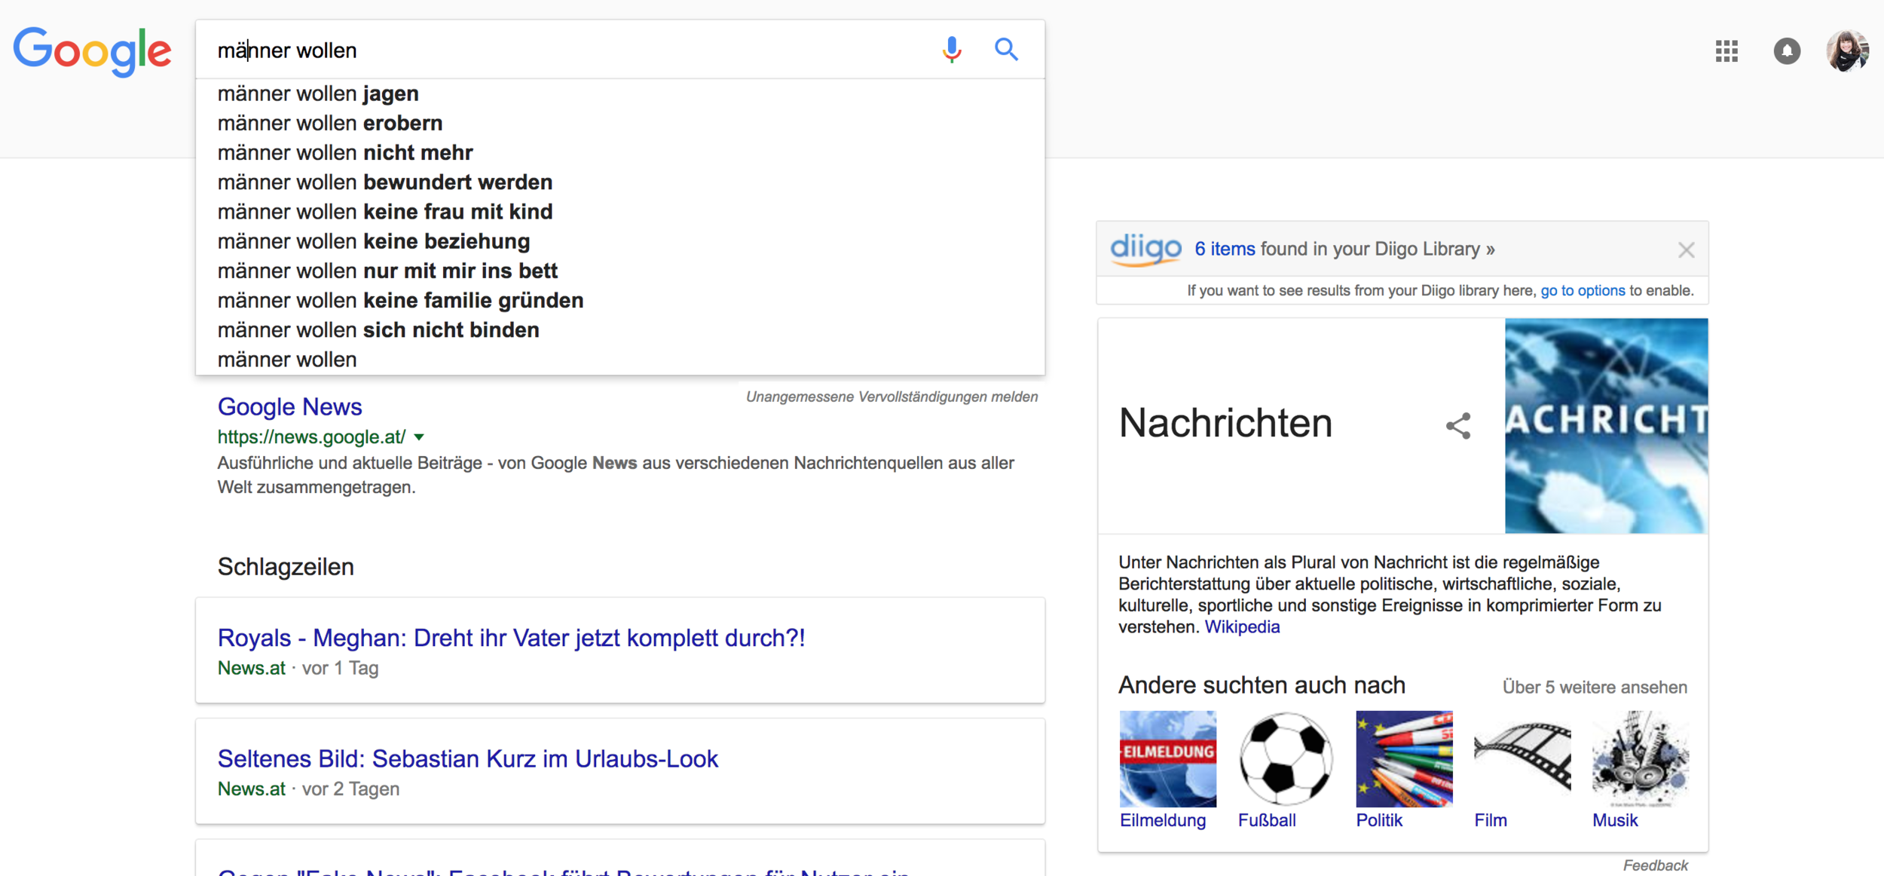Click the Google logo
Viewport: 1884px width, 876px height.
click(x=93, y=51)
